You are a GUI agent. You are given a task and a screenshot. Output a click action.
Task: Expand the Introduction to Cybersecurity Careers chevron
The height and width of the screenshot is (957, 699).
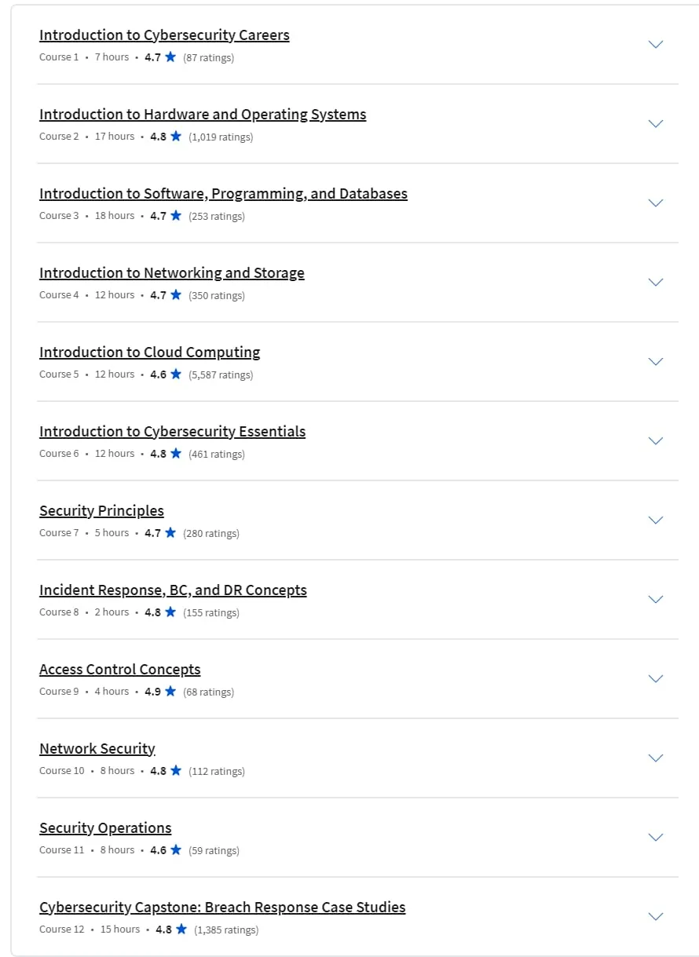pyautogui.click(x=656, y=45)
